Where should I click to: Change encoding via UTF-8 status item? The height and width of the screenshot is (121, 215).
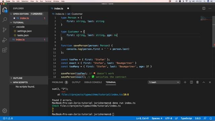[169, 118]
